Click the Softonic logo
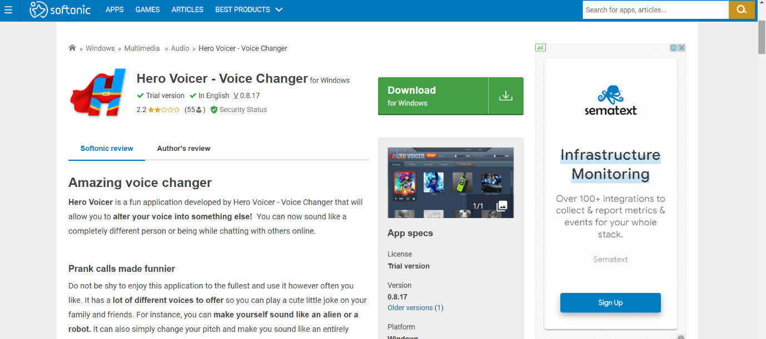766x339 pixels. (x=60, y=9)
